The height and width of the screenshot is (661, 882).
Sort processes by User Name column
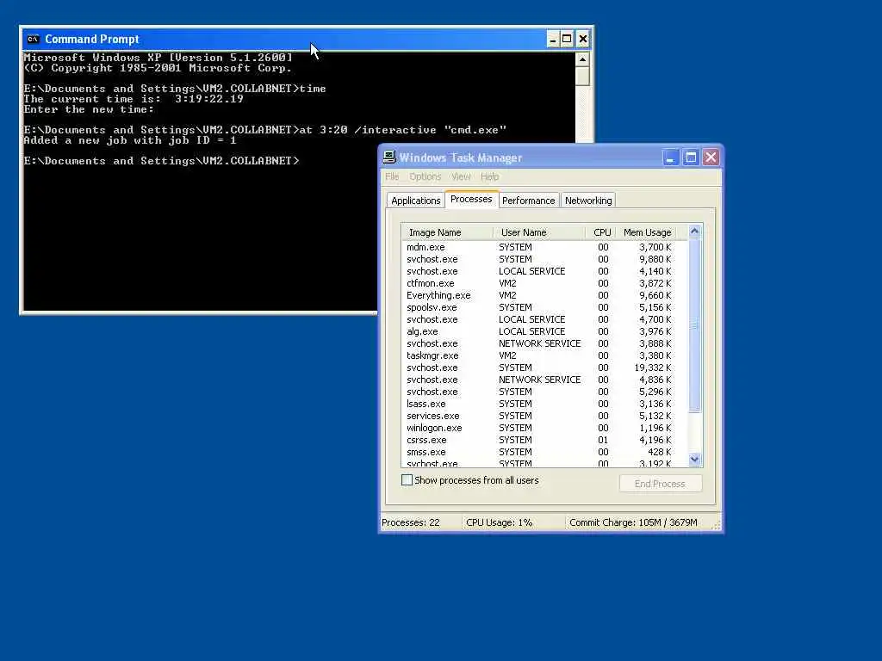(539, 232)
